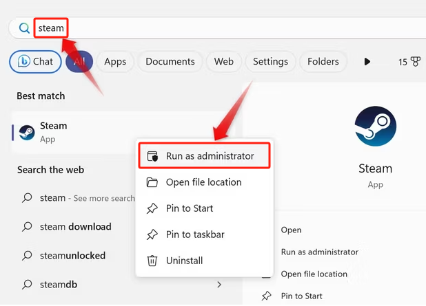Open the 'steamdb' web suggestion

[x=122, y=285]
